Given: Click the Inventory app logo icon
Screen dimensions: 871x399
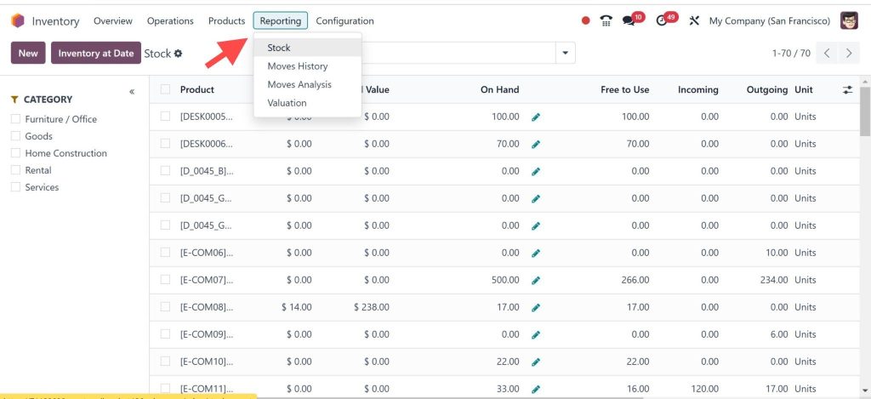Looking at the screenshot, I should tap(18, 21).
